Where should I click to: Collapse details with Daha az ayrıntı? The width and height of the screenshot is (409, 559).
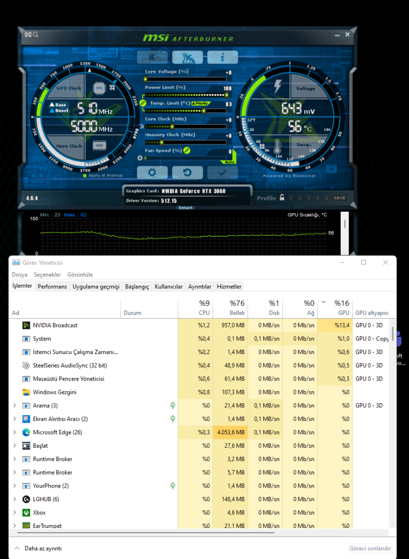click(x=38, y=548)
